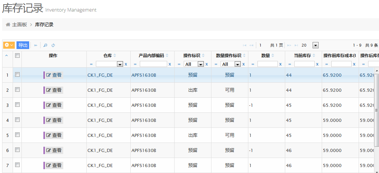This screenshot has width=379, height=173.
Task: Click the 导出 export button
Action: pyautogui.click(x=23, y=45)
